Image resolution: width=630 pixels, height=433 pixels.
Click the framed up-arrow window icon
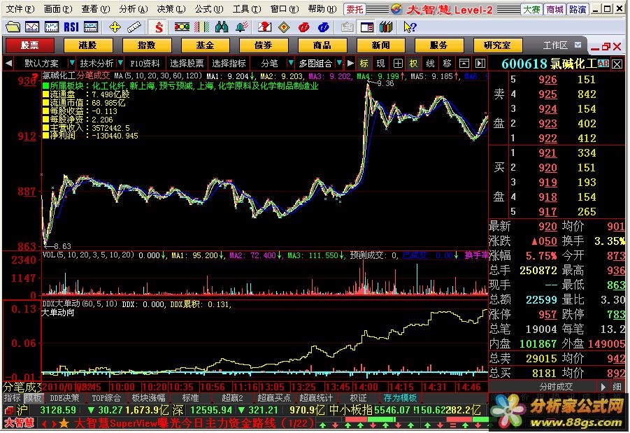[464, 64]
